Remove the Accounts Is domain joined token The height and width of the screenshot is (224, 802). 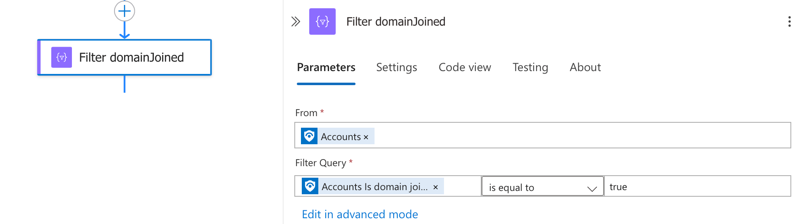pos(435,187)
